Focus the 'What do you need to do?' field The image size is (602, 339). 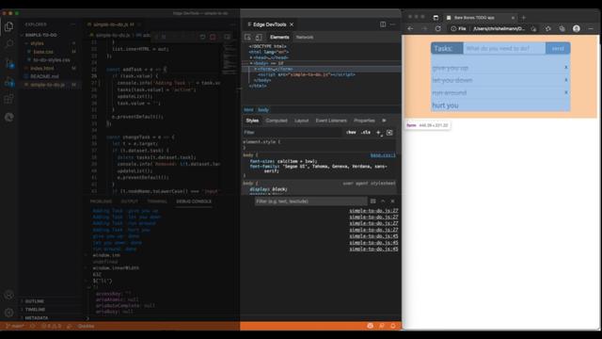(504, 48)
